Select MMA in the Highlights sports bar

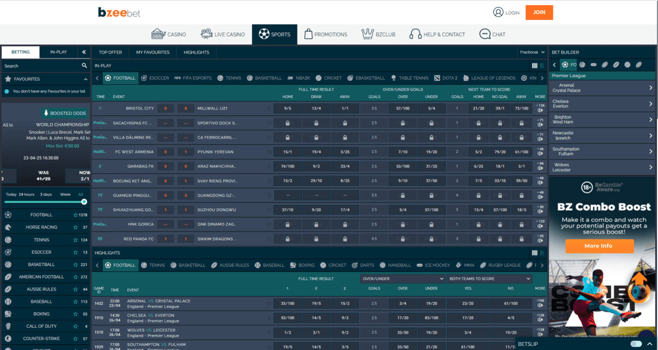tap(465, 265)
